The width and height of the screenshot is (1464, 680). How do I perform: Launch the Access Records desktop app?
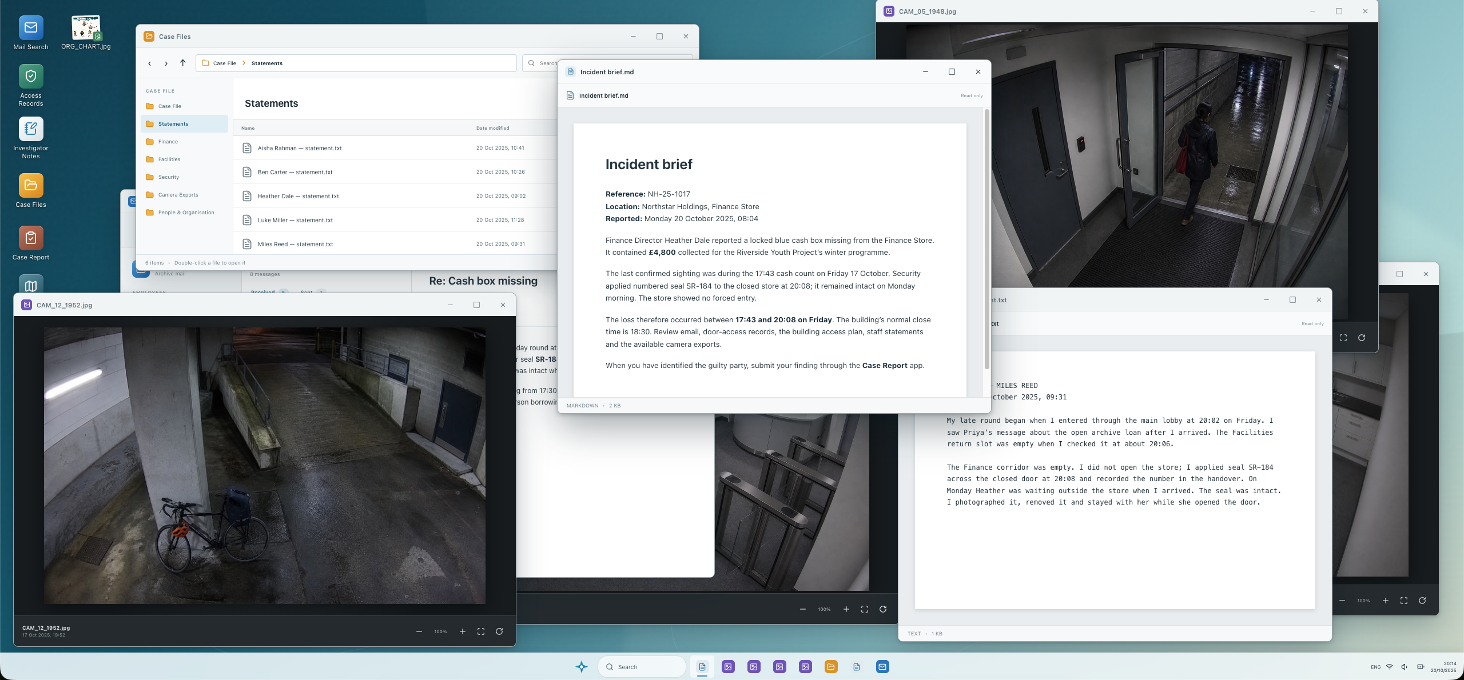point(31,86)
